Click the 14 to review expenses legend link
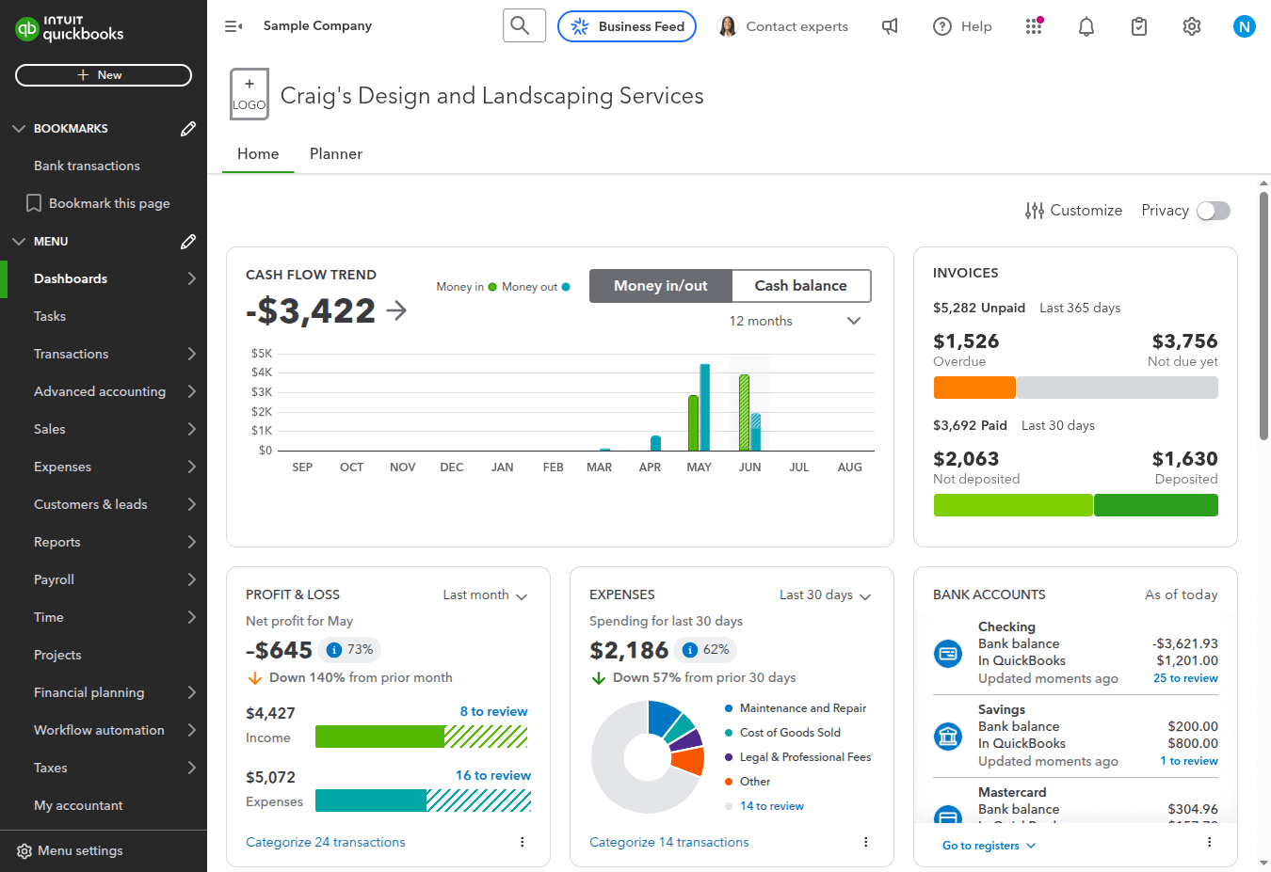The image size is (1271, 872). pyautogui.click(x=772, y=806)
